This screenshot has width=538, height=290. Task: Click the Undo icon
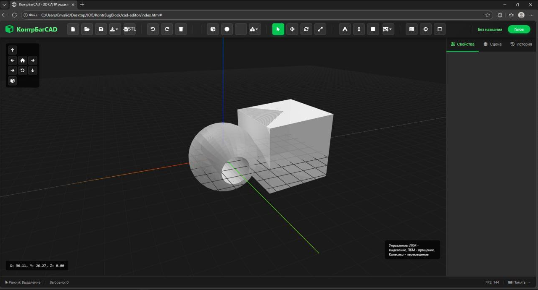pyautogui.click(x=152, y=29)
